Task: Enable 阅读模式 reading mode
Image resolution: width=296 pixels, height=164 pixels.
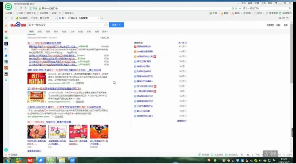Action: pos(285,13)
